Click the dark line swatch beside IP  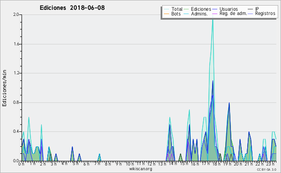pos(251,9)
